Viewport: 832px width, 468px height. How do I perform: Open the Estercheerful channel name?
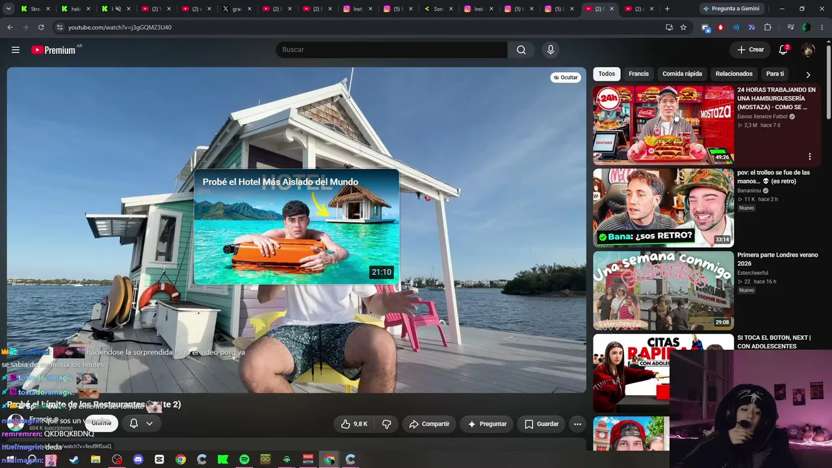753,273
